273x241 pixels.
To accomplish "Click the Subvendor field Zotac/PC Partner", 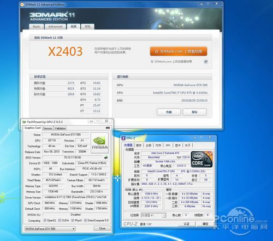I will (x=92, y=163).
